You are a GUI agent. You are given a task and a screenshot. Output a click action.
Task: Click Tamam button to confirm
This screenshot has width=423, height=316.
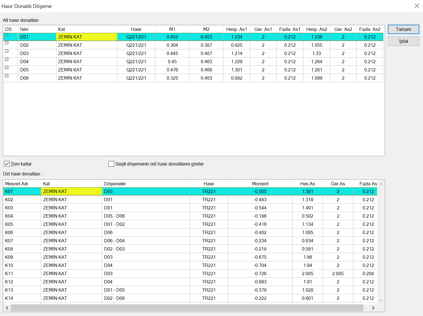(403, 29)
